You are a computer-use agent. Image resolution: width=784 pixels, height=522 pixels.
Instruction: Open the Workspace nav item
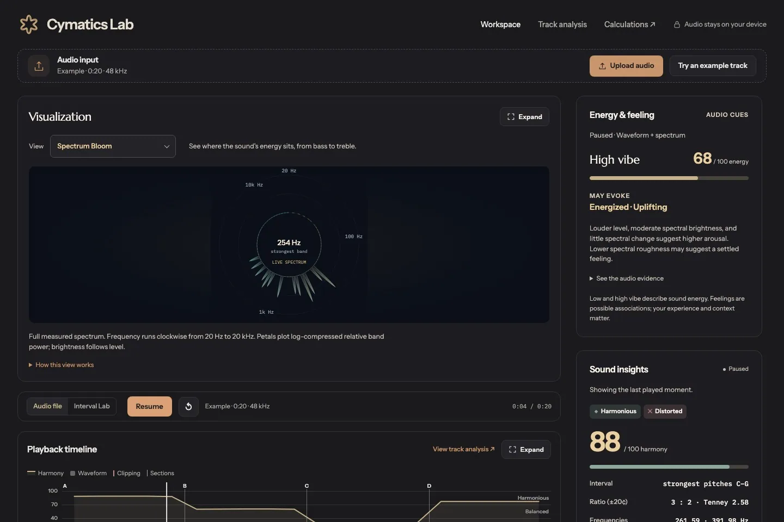coord(500,24)
